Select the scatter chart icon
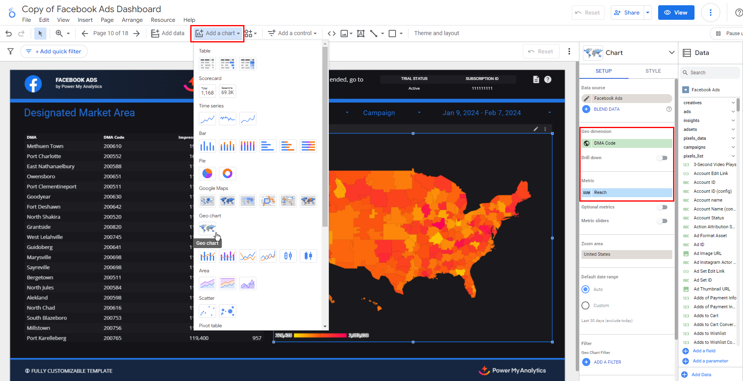The image size is (743, 381). [207, 311]
